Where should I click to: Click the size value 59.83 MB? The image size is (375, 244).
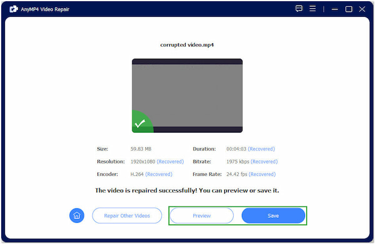(141, 149)
